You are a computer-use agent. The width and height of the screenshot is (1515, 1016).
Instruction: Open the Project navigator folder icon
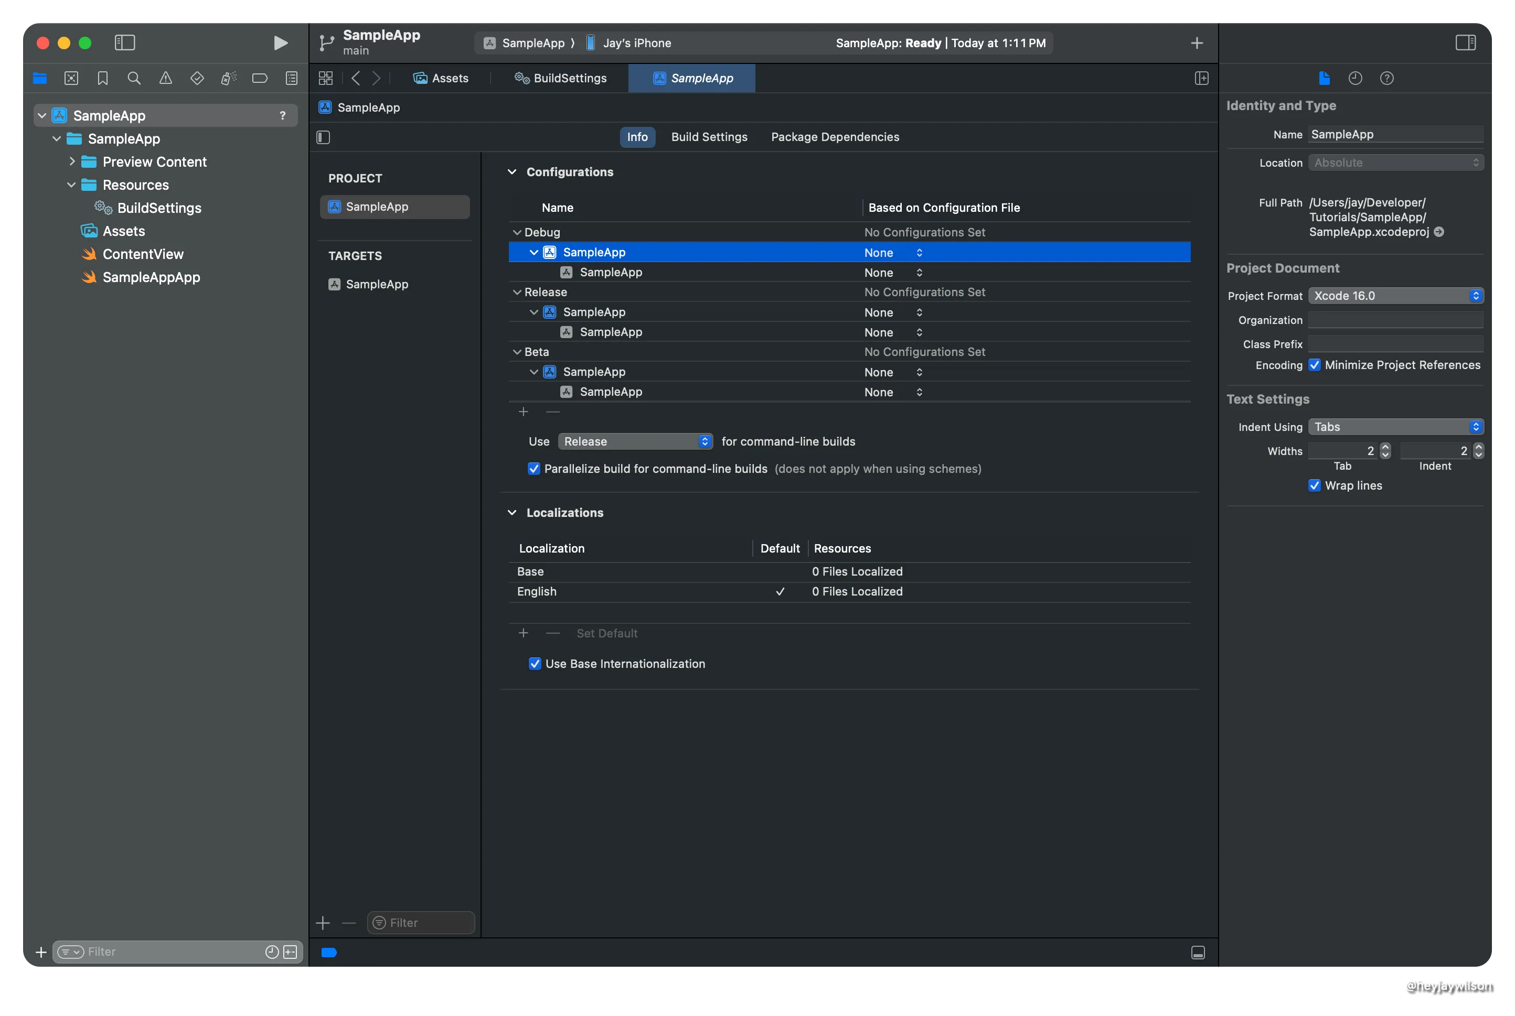click(x=39, y=79)
